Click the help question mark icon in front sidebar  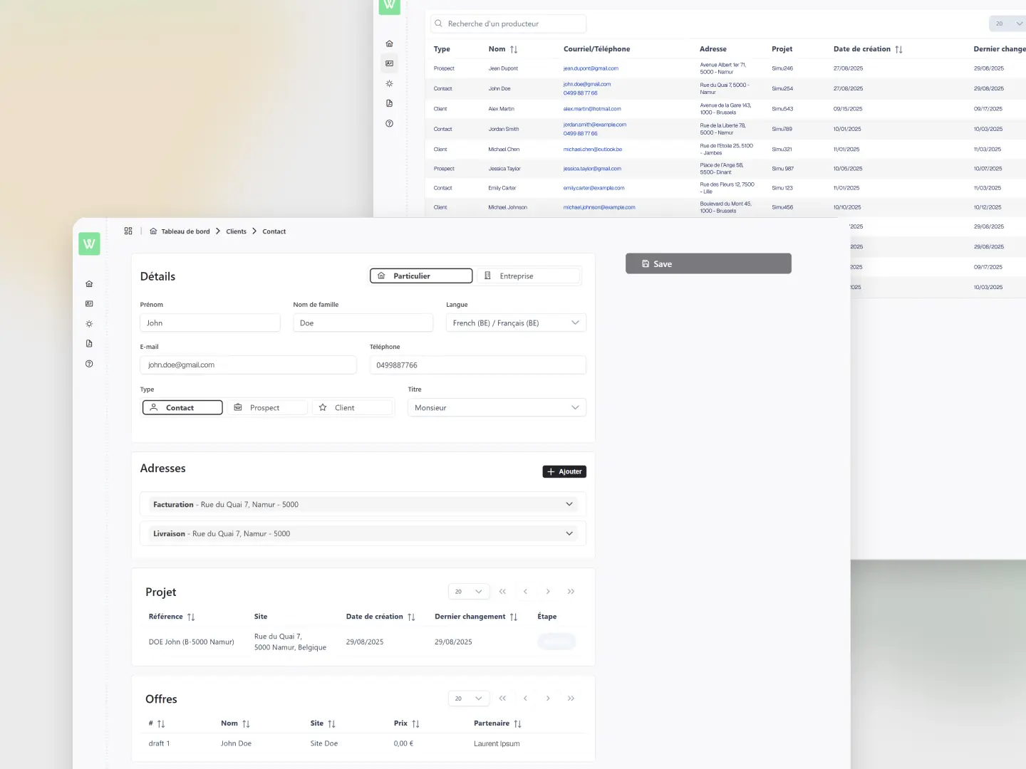point(89,364)
